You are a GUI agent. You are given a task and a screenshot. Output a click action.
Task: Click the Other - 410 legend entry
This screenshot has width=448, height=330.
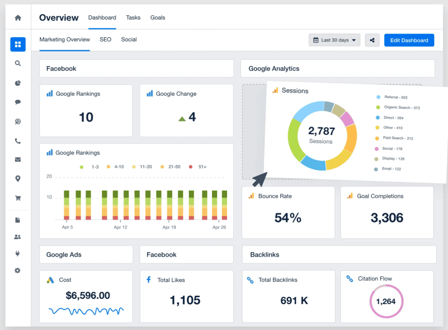coord(389,128)
